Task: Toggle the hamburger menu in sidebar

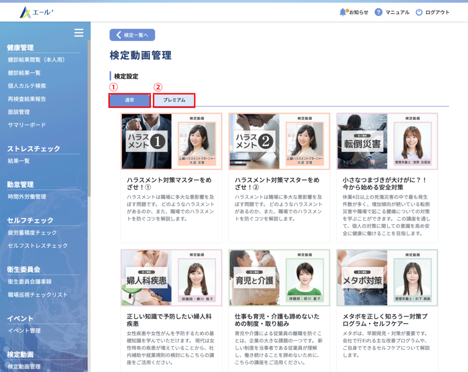Action: (x=79, y=32)
